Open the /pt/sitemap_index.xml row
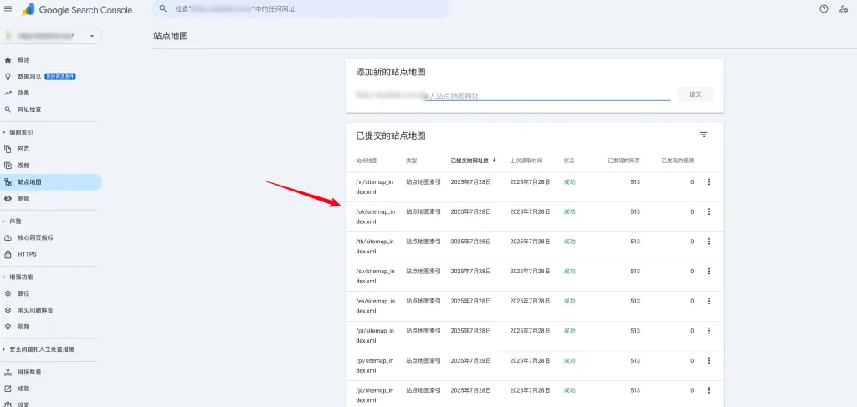 (x=535, y=336)
